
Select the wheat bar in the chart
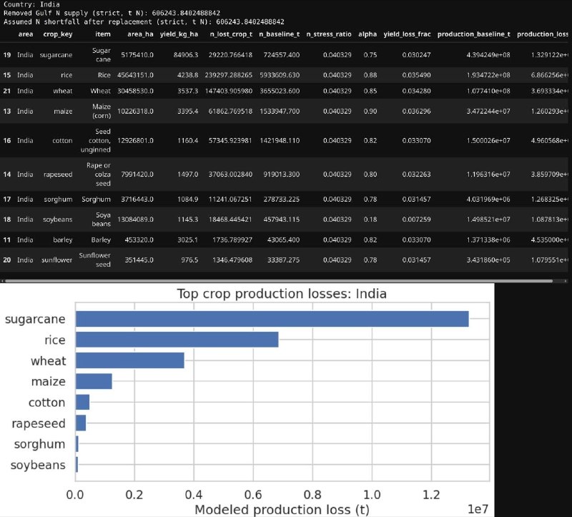[129, 360]
